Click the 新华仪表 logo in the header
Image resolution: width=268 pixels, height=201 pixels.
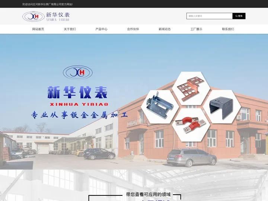point(46,17)
